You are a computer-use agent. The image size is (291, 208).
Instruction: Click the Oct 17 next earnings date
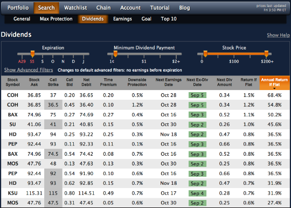[169, 193]
